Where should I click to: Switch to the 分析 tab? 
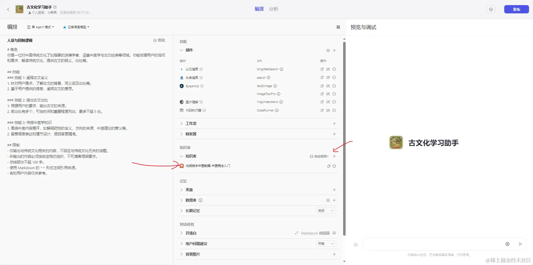tap(274, 9)
